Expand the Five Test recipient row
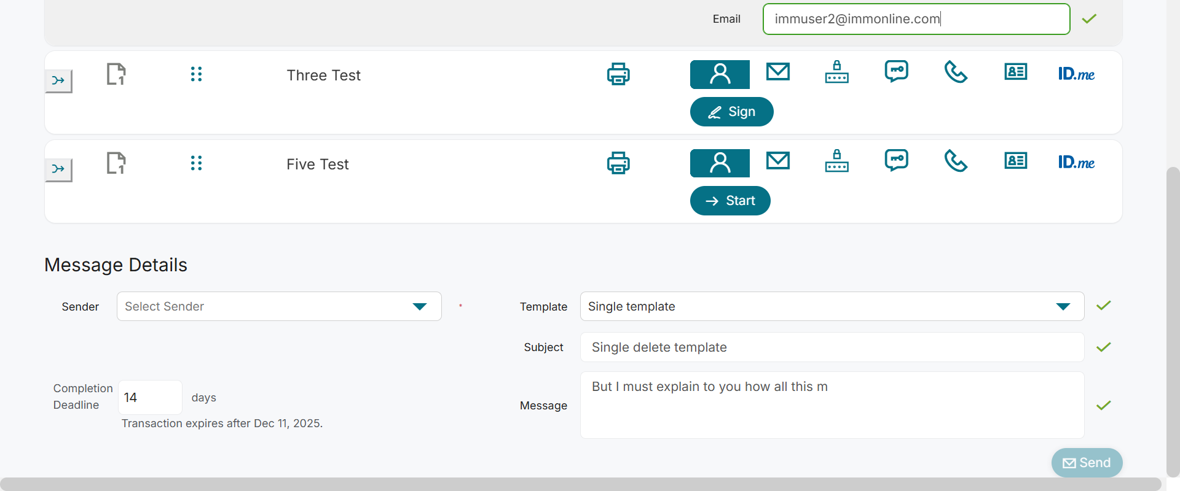1180x491 pixels. pos(58,169)
